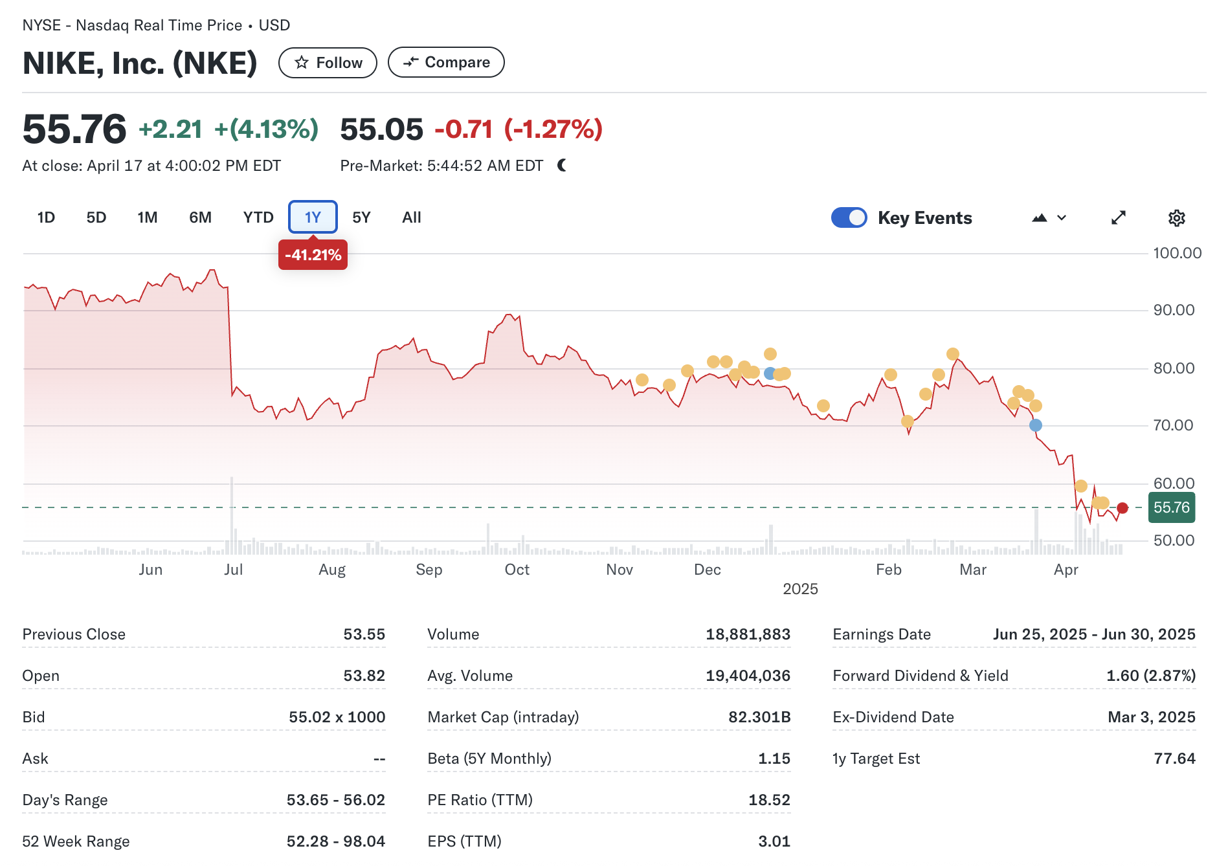
Task: Click the NIKE, Inc. (NKE) title
Action: [140, 63]
